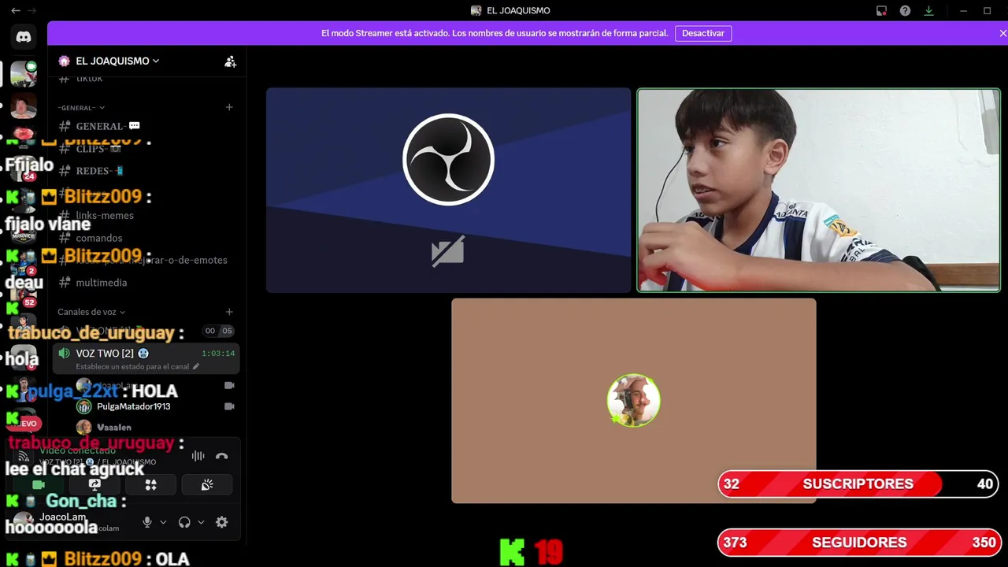Open the help question mark icon
1008x567 pixels.
906,10
